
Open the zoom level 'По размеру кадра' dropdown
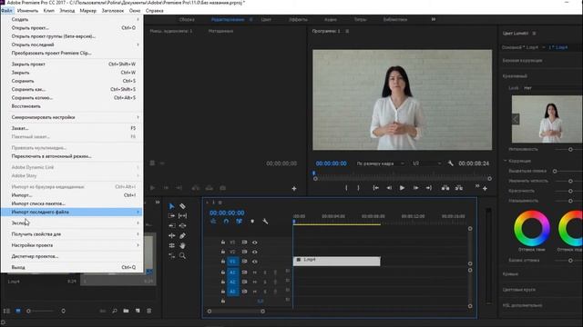[x=380, y=163]
